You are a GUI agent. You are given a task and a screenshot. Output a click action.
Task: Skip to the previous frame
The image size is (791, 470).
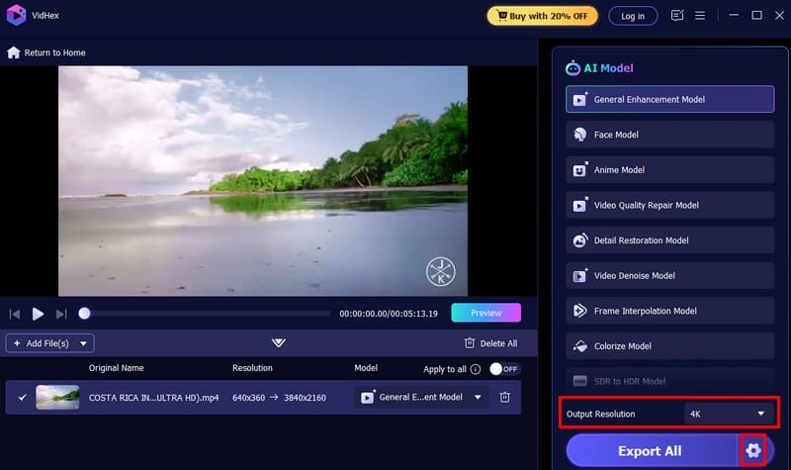point(15,314)
